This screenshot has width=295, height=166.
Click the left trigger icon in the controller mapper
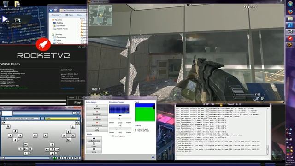click(x=4, y=123)
